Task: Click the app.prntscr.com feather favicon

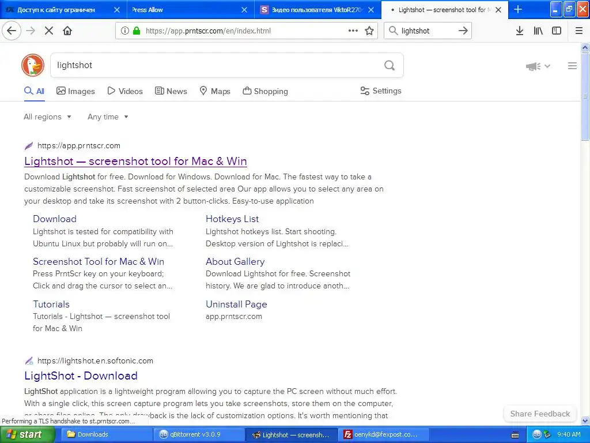Action: click(x=29, y=146)
